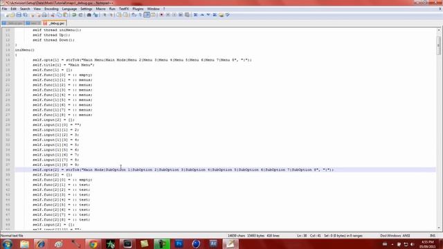Click the Save All toolbar icon
The height and width of the screenshot is (249, 443).
coord(25,15)
